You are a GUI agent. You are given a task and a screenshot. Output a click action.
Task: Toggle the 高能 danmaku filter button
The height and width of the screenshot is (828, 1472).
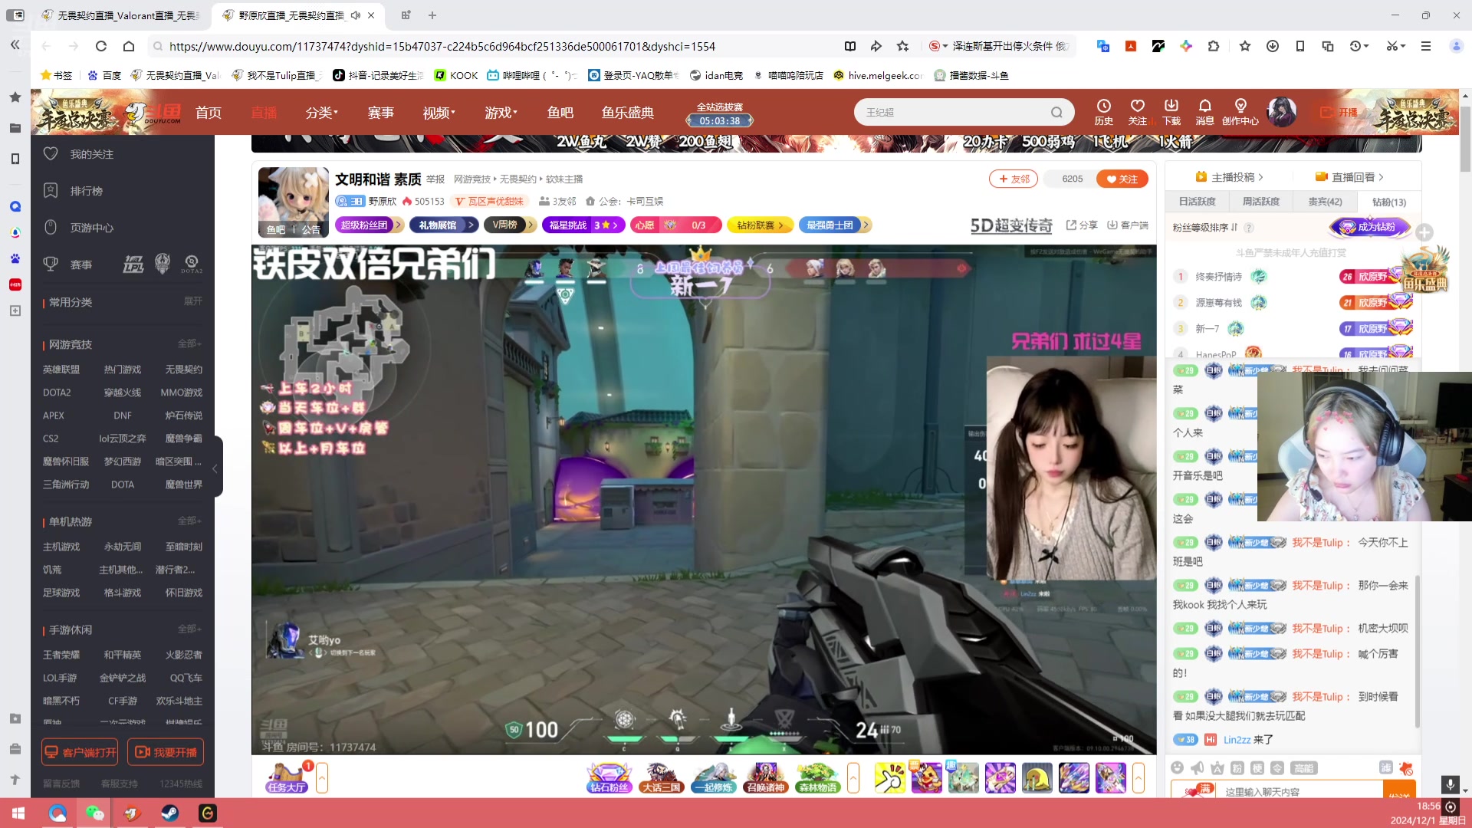(x=1303, y=767)
